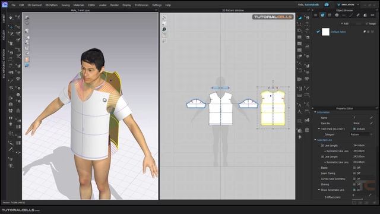Click the round rotation gizmo on the garment chest
The width and height of the screenshot is (380, 214).
coord(104,100)
